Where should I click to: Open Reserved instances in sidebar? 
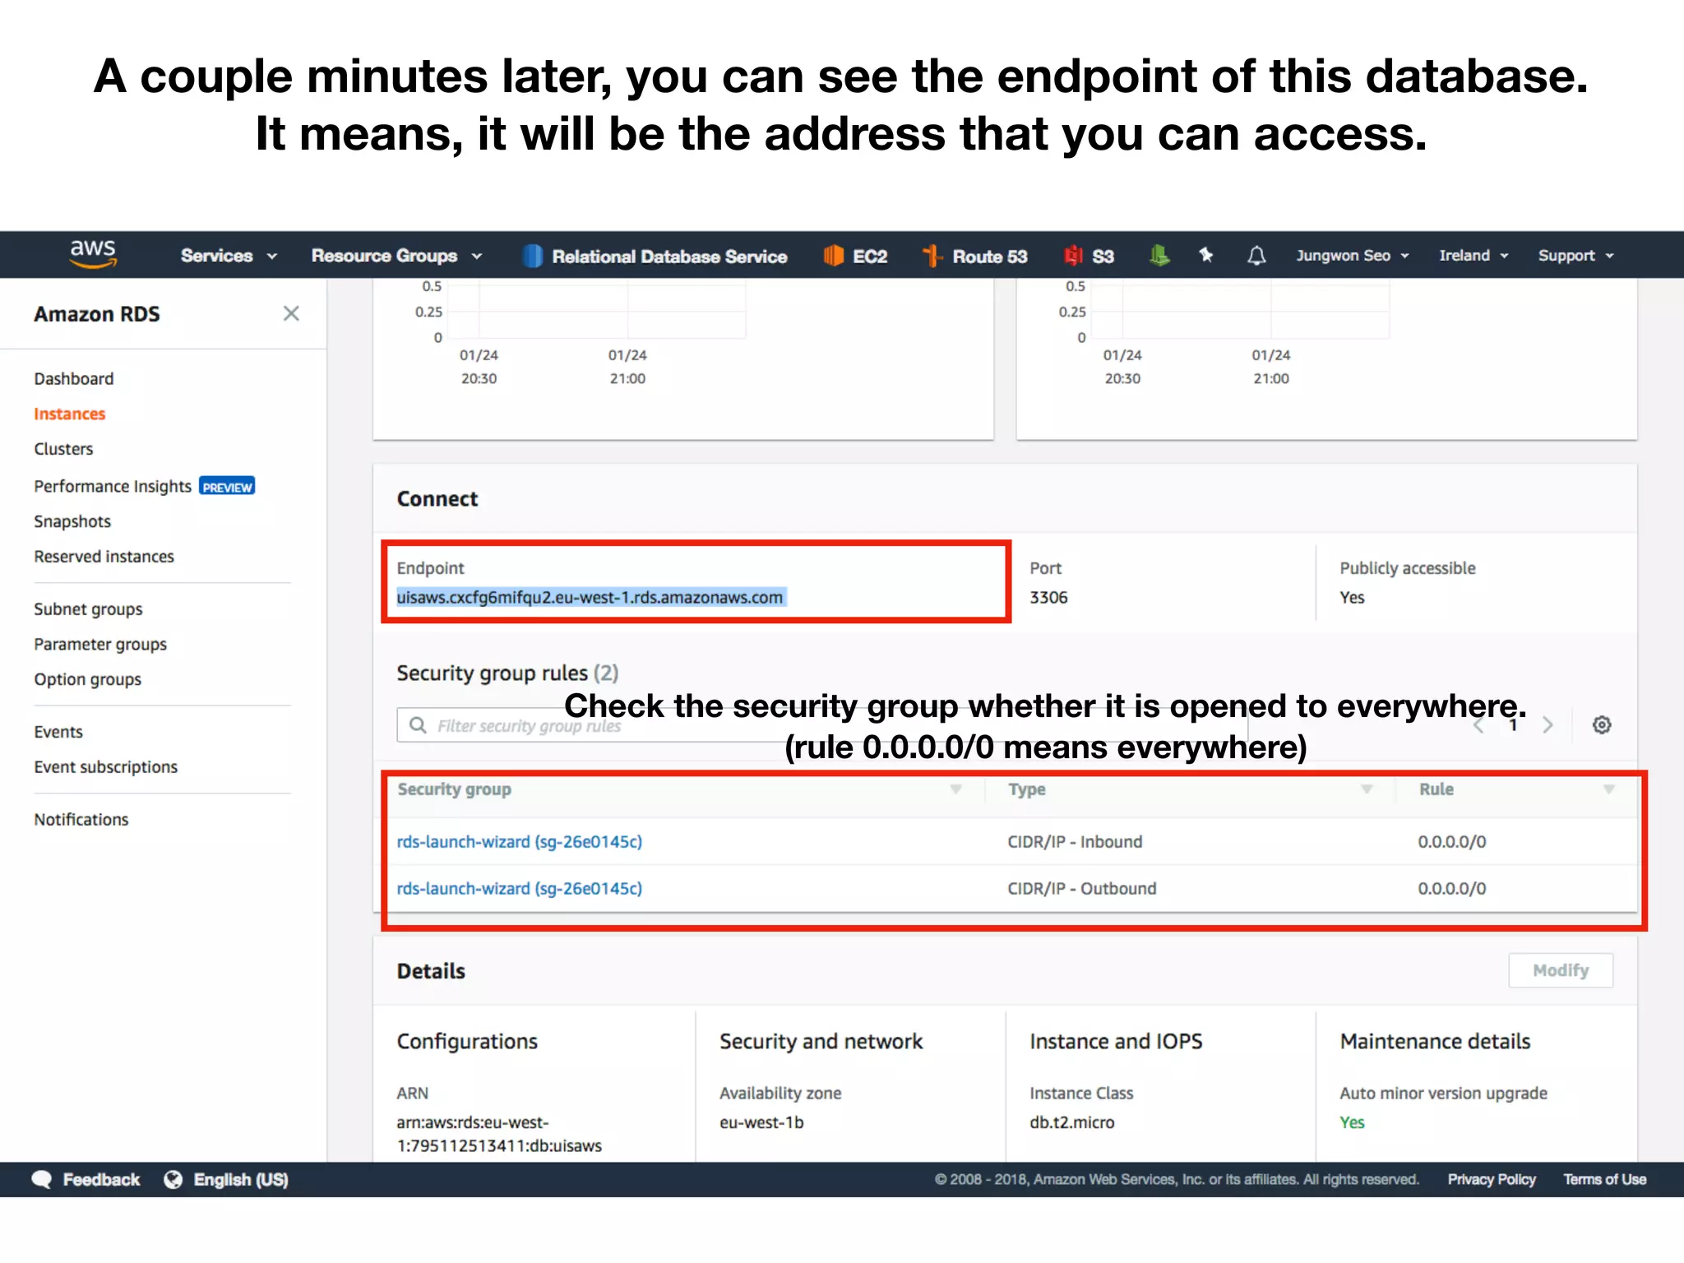[104, 557]
